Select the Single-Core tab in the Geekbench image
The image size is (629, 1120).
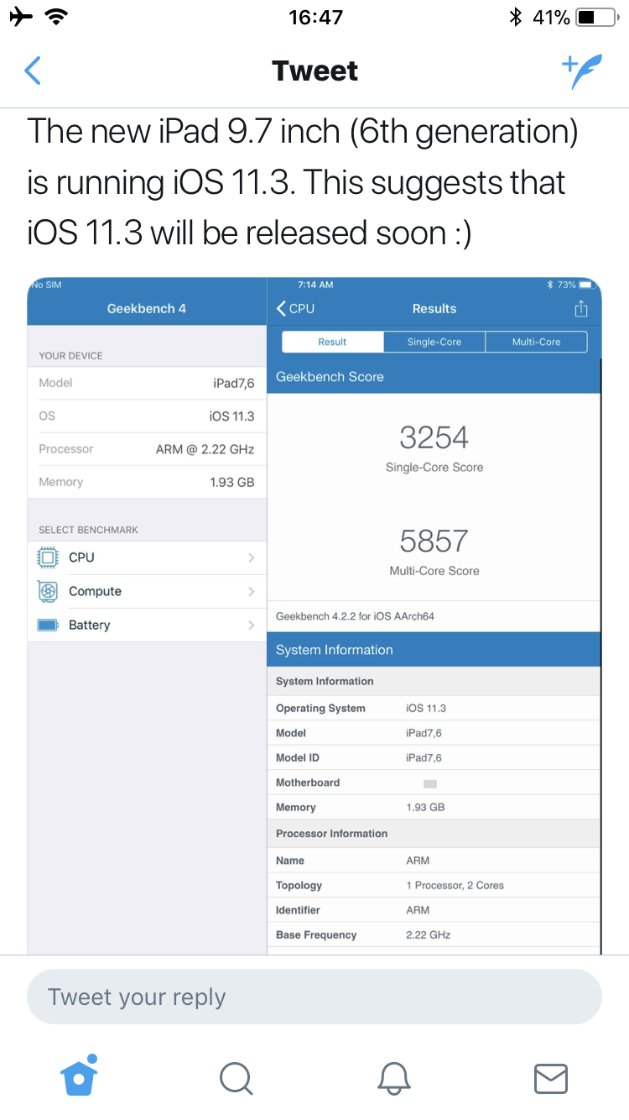434,342
